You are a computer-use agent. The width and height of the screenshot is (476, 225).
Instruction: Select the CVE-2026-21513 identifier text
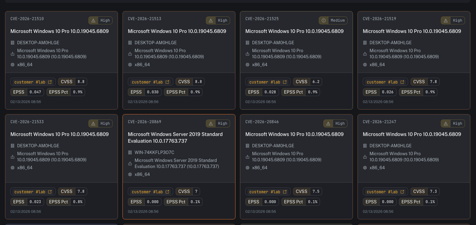[144, 19]
